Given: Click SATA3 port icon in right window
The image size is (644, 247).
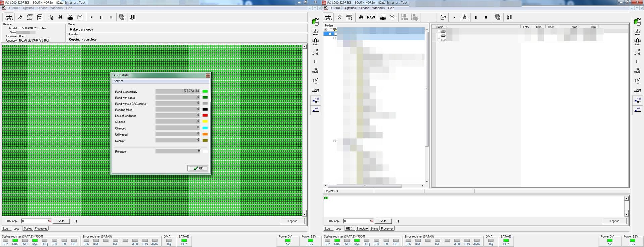Looking at the screenshot, I should 328,17.
